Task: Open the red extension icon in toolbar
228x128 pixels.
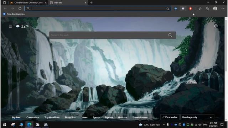Action: [x=190, y=9]
